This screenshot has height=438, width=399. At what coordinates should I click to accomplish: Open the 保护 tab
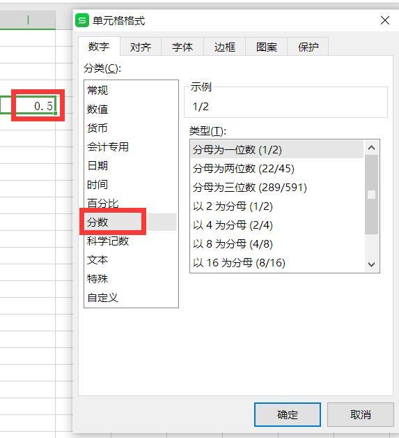click(308, 47)
